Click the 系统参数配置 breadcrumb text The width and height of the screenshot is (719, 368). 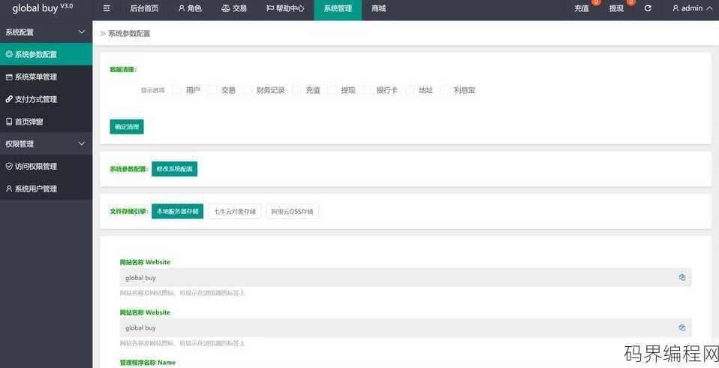pyautogui.click(x=129, y=34)
